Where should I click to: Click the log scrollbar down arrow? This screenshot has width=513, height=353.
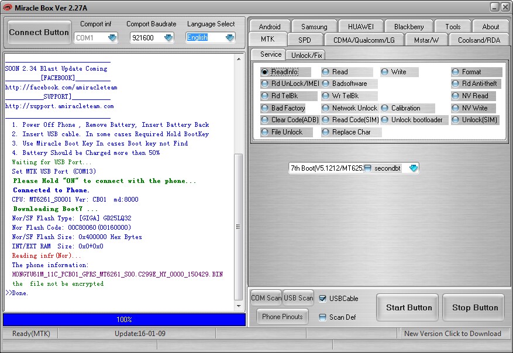click(239, 306)
